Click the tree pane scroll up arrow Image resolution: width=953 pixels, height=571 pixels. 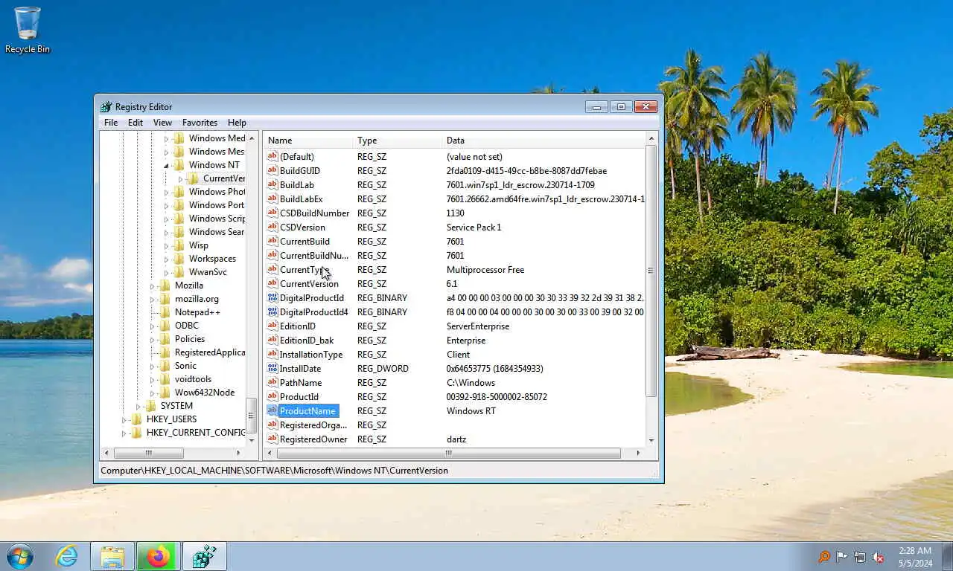coord(252,138)
